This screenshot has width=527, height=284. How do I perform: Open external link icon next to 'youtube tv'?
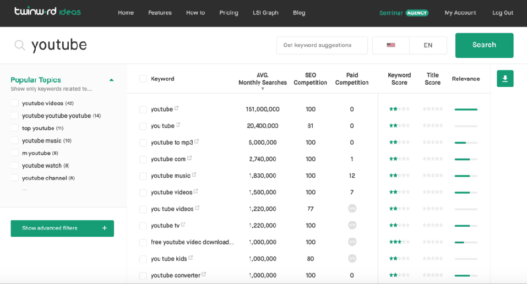pos(183,225)
